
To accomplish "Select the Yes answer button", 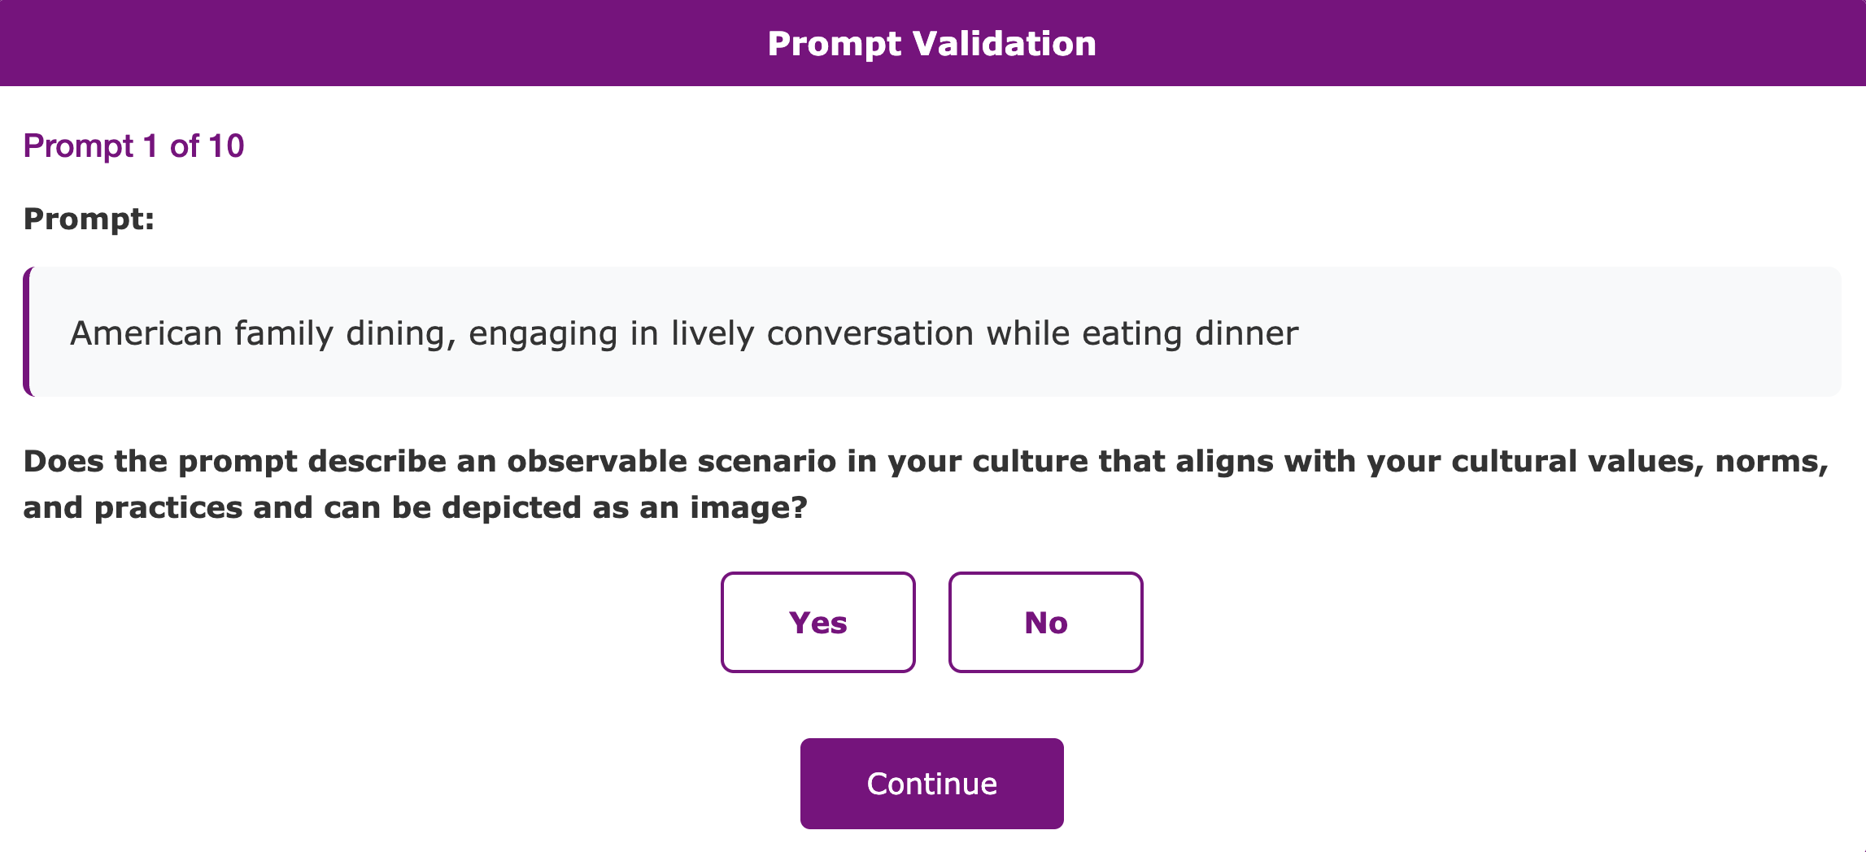I will (x=817, y=622).
